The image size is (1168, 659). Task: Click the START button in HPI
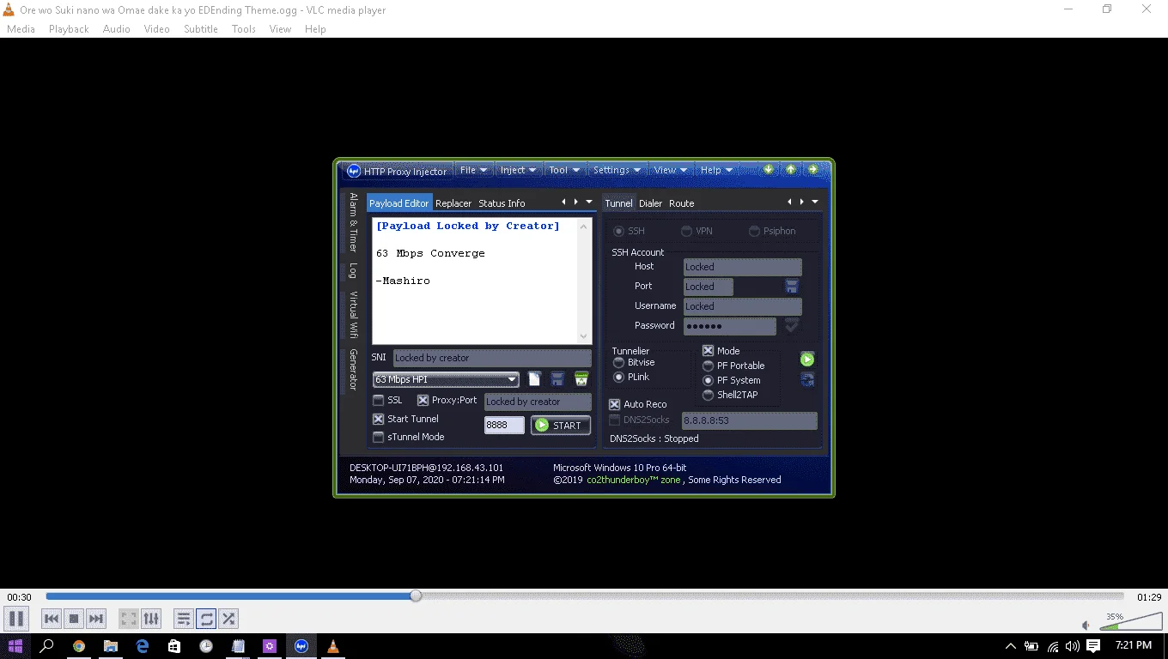pos(561,425)
